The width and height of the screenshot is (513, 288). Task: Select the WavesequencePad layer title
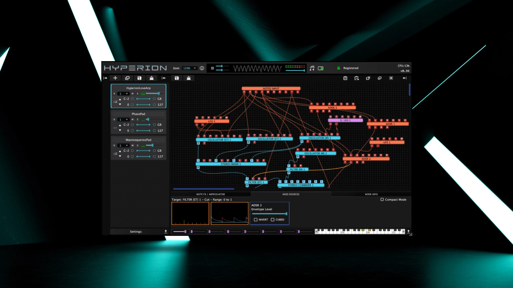139,140
